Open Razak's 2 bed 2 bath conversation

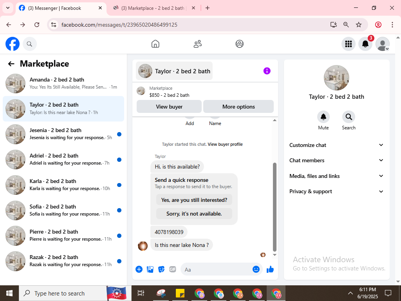[63, 261]
